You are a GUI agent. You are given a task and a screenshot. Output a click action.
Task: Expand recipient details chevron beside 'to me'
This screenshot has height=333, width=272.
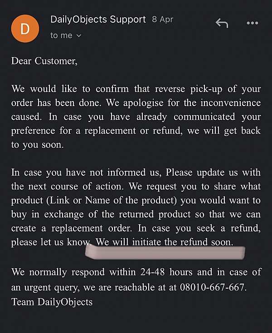pyautogui.click(x=79, y=35)
